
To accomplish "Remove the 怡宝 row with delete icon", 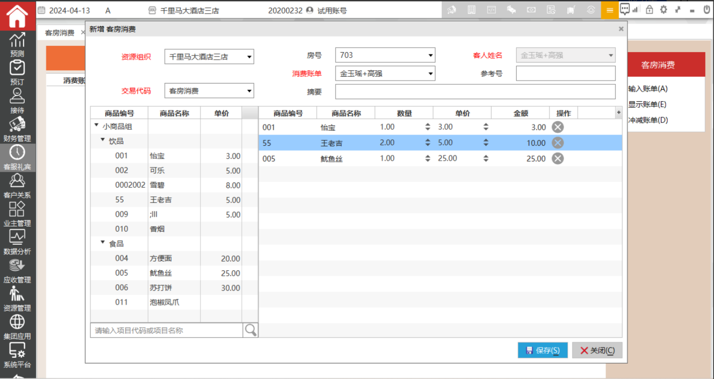I will point(558,127).
